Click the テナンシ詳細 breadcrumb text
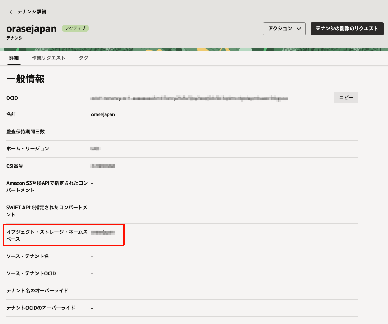The width and height of the screenshot is (388, 324). click(32, 12)
